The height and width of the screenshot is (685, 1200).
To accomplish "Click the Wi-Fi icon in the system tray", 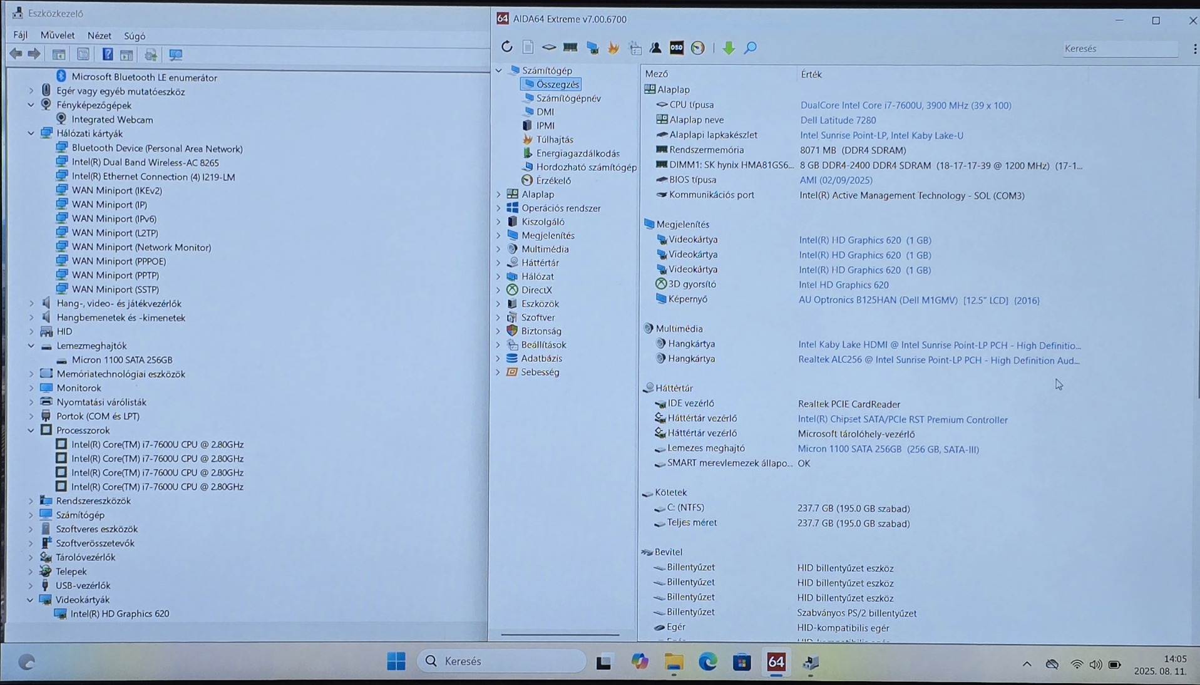I will [x=1077, y=664].
